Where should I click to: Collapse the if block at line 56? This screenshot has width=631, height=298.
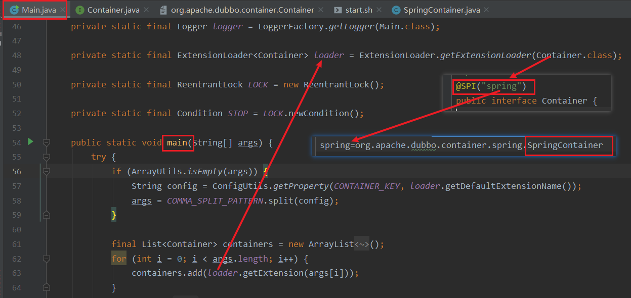pyautogui.click(x=47, y=172)
